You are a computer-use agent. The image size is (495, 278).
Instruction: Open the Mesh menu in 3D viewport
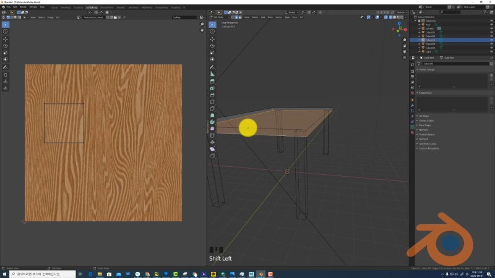pyautogui.click(x=270, y=17)
